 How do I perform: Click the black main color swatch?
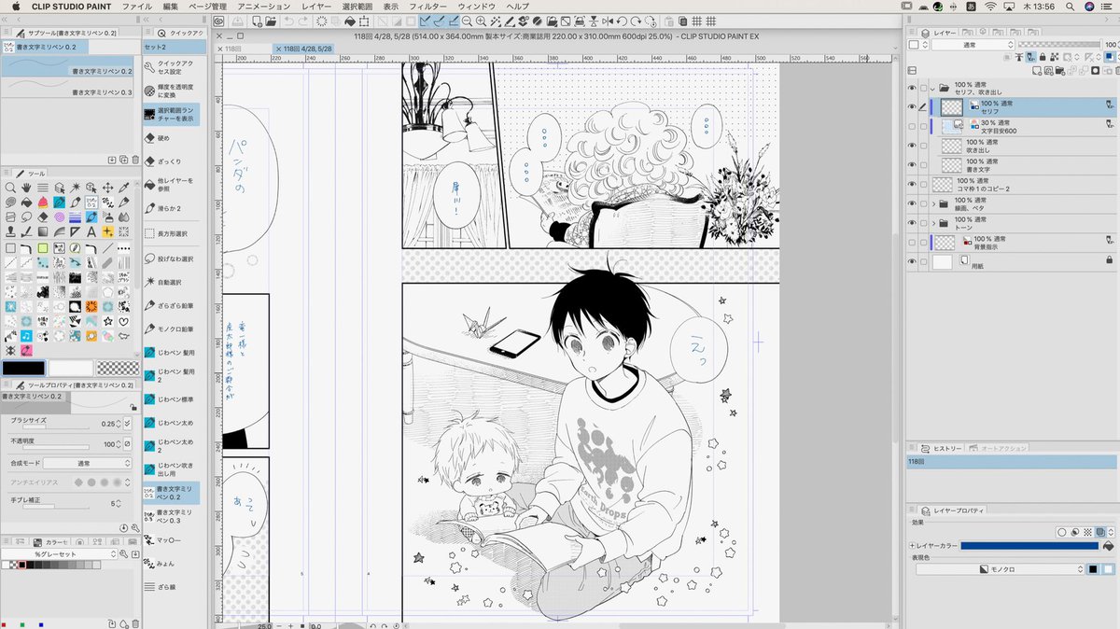coord(22,368)
